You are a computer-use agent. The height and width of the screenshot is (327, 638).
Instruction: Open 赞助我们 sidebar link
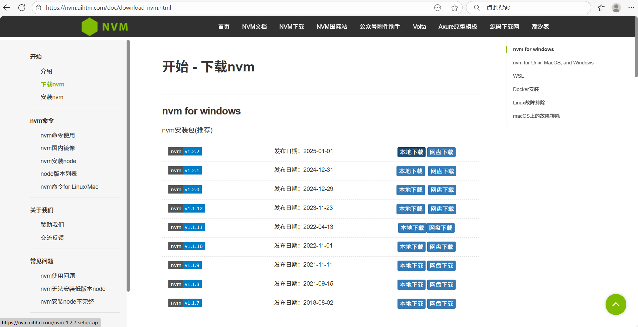click(52, 225)
